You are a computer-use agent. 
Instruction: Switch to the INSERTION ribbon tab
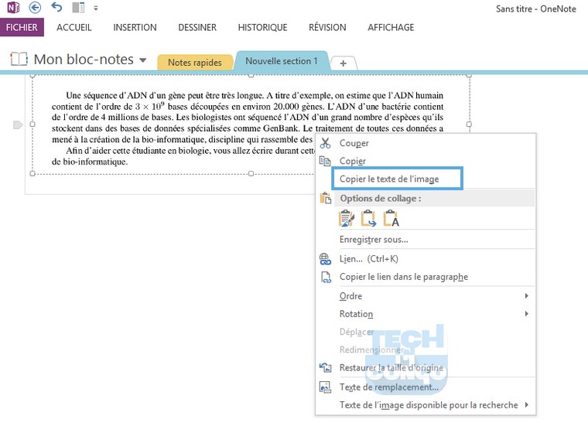tap(135, 27)
